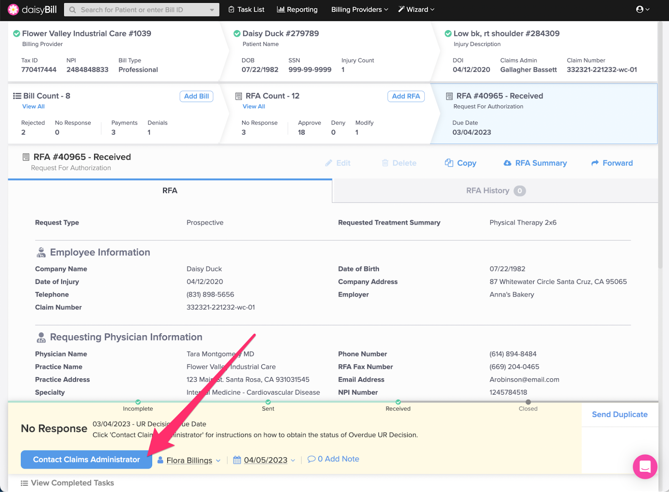Image resolution: width=669 pixels, height=492 pixels.
Task: Click the Received progress step marker
Action: coord(398,402)
